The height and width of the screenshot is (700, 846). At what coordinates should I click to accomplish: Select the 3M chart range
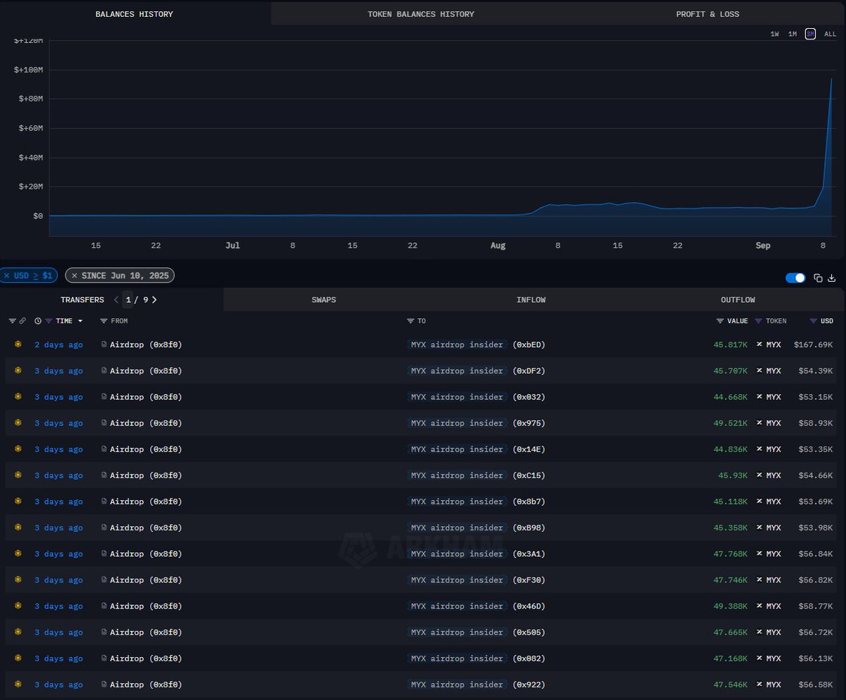click(x=811, y=34)
